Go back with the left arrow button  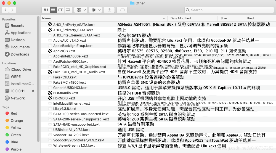tap(6, 10)
